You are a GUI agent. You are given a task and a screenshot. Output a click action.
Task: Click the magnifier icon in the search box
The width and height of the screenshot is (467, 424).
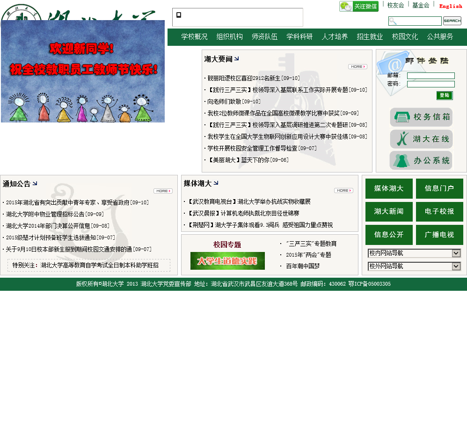click(393, 21)
